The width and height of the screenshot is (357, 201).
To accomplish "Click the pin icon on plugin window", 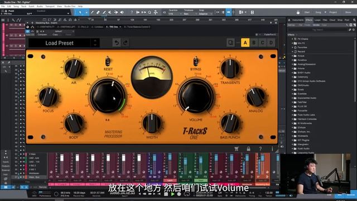I will (271, 23).
